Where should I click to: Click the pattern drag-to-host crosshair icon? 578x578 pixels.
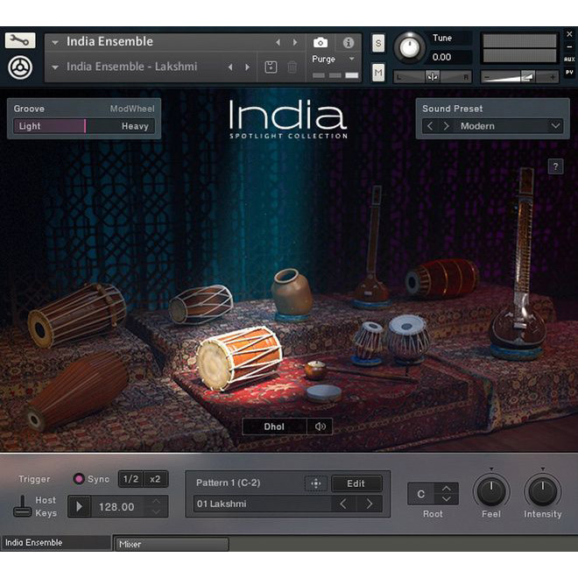click(x=316, y=483)
